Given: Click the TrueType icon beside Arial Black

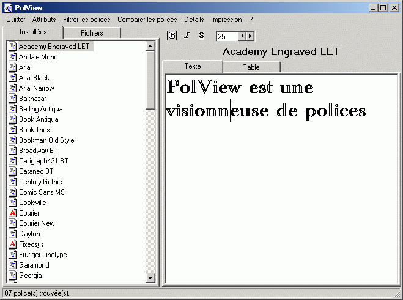Looking at the screenshot, I should 13,77.
